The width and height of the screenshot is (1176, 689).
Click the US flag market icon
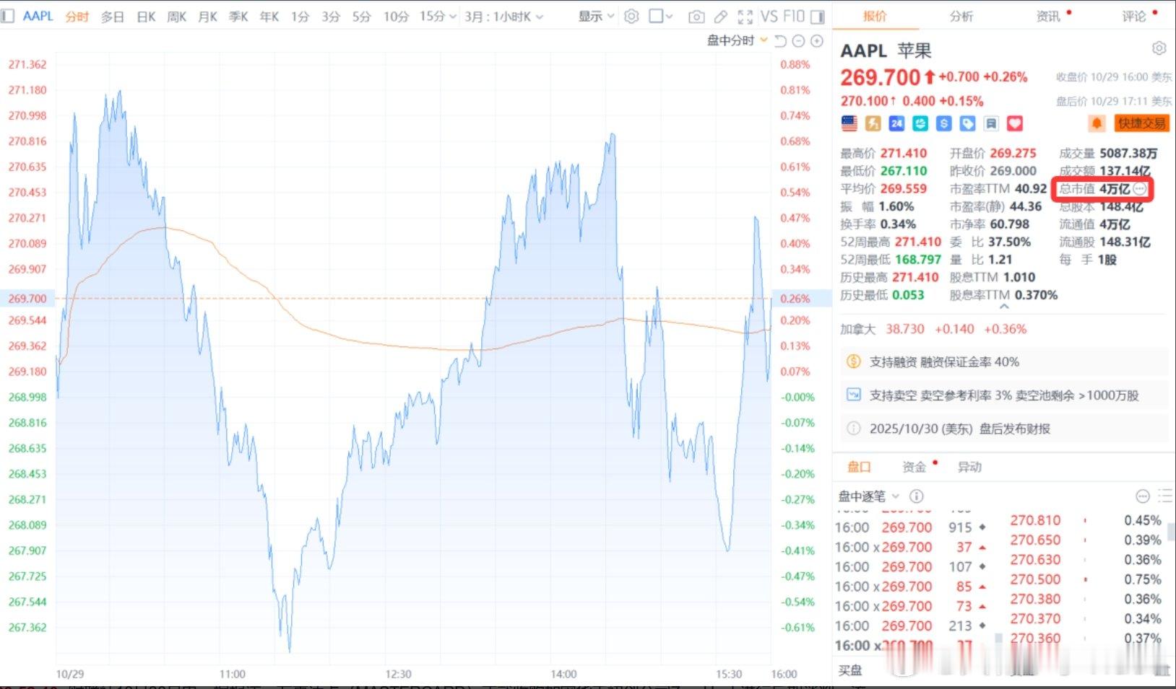(849, 123)
